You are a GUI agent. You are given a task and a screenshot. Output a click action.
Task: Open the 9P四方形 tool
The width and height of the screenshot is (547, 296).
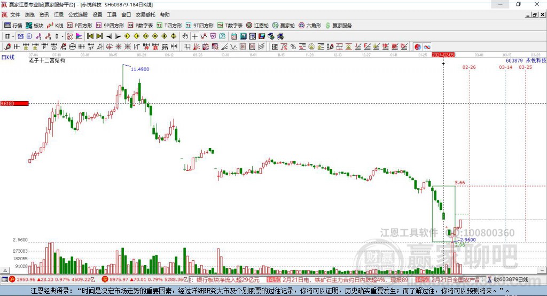tap(110, 26)
